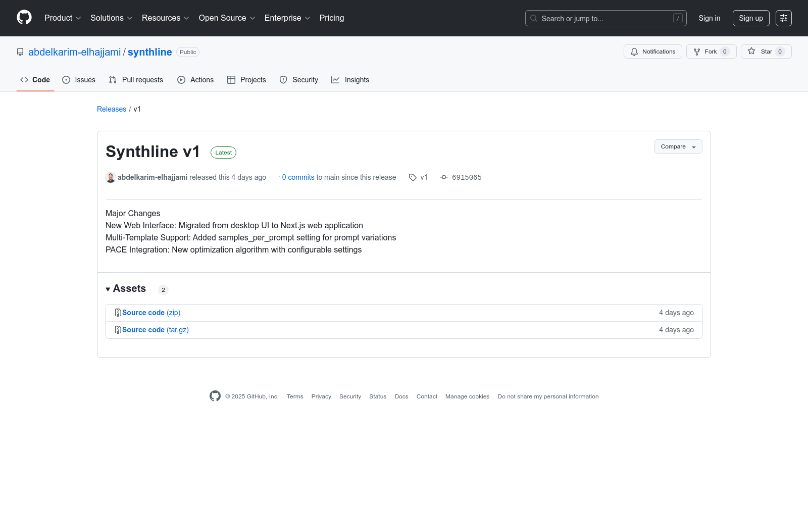Open the Contact footer link
Image resolution: width=808 pixels, height=505 pixels.
click(x=427, y=396)
